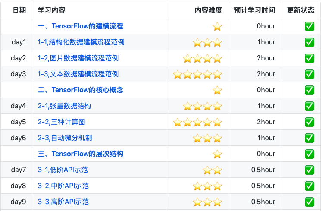The width and height of the screenshot is (322, 211).
Task: Open 1-3,文本数据建模流程范例 link
Action: coord(78,74)
